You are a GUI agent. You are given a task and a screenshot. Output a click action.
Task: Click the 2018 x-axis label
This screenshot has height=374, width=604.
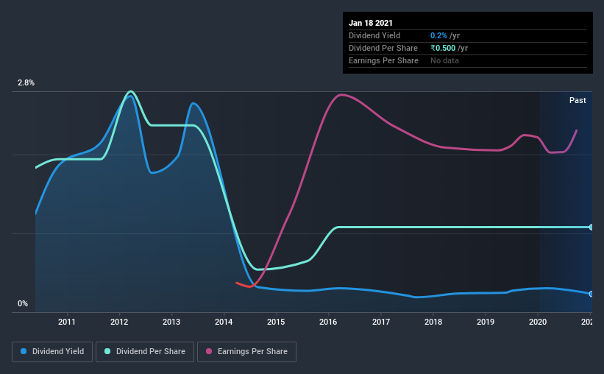pos(433,322)
